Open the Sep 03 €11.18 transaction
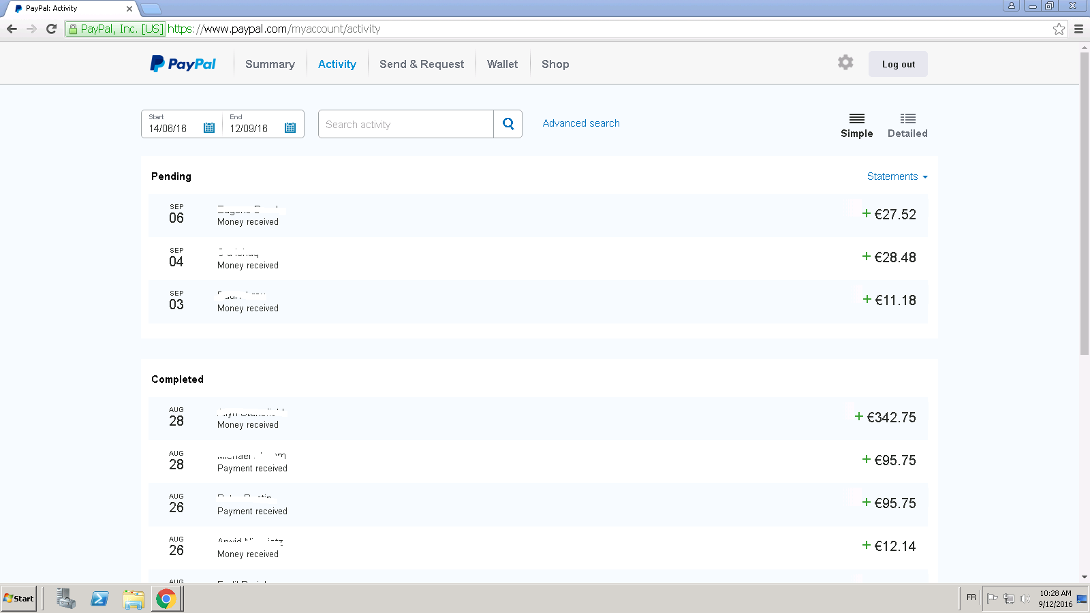Viewport: 1090px width, 613px height. tap(538, 301)
